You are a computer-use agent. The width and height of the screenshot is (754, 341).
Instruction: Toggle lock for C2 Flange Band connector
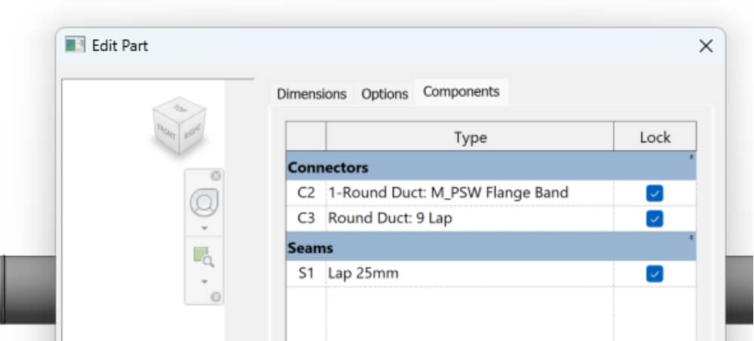click(654, 193)
